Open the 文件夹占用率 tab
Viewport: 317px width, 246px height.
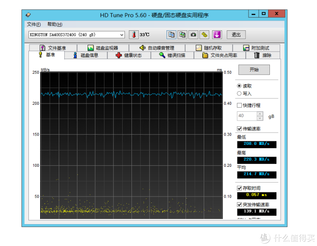pyautogui.click(x=220, y=55)
